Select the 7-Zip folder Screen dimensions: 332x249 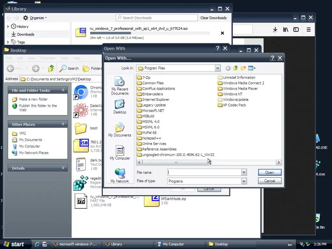coord(144,77)
